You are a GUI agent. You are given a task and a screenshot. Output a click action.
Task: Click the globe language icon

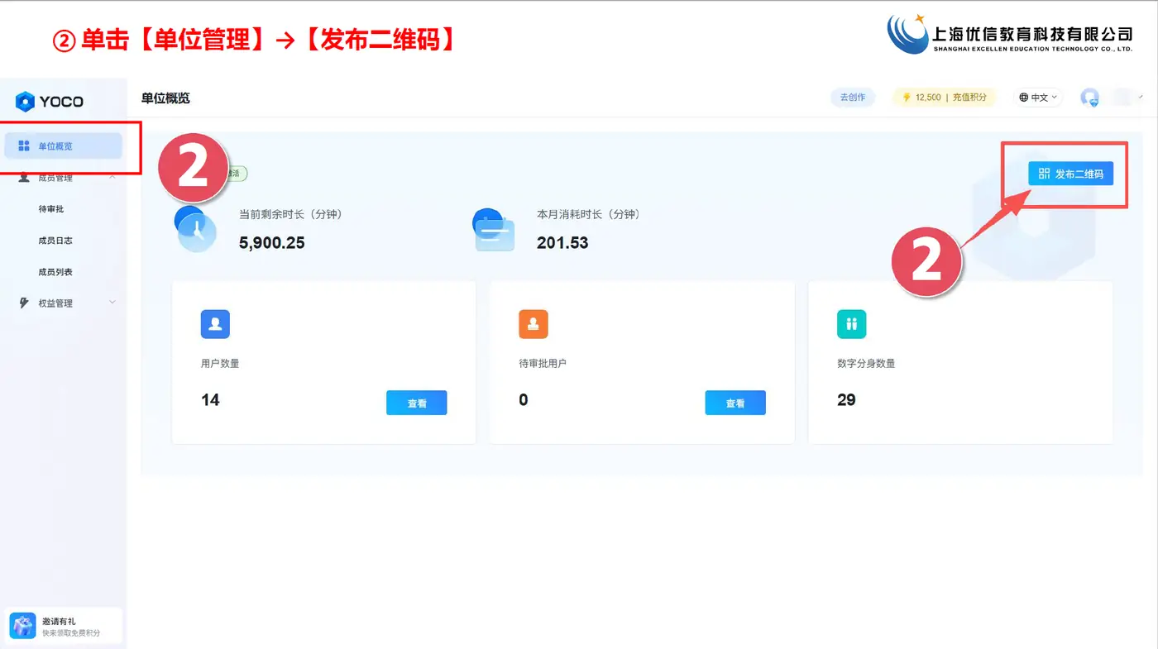click(1024, 98)
